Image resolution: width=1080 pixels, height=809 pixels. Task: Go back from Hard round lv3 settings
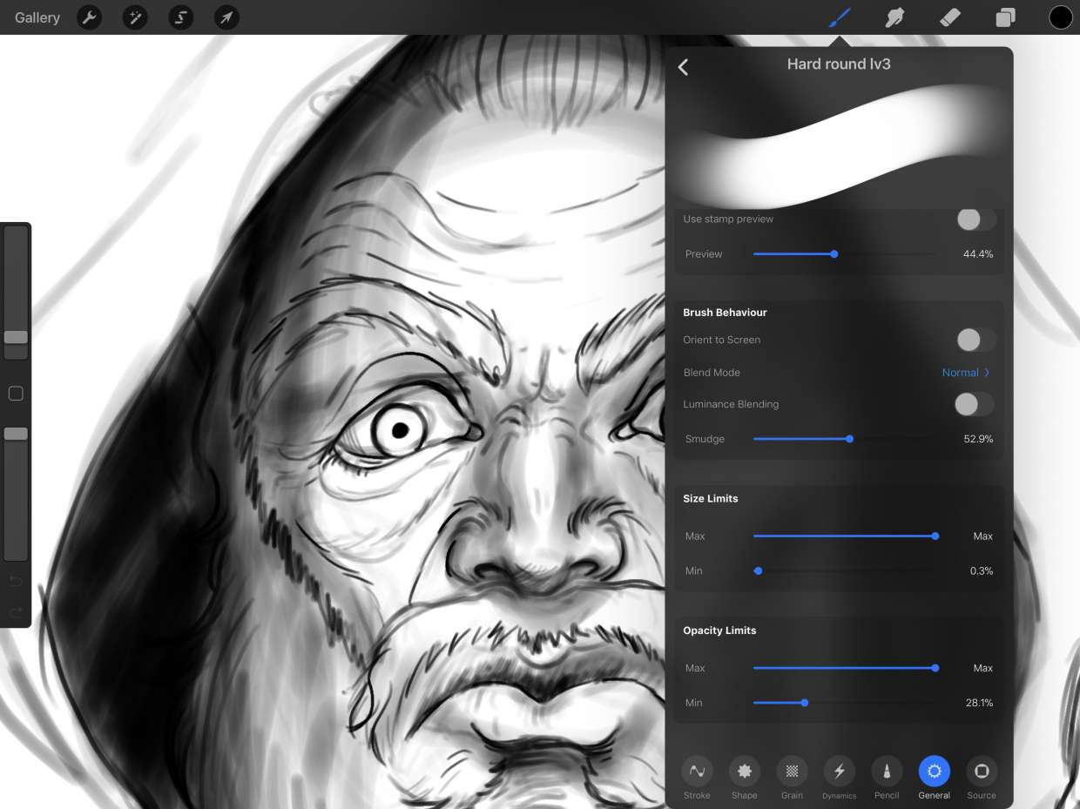684,67
